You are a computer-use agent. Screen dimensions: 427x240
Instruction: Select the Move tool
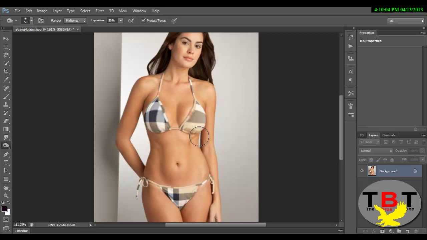pos(6,39)
